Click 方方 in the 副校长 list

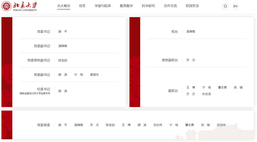[191, 94]
